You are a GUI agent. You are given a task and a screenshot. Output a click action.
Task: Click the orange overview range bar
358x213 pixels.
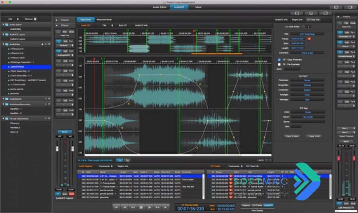point(217,54)
